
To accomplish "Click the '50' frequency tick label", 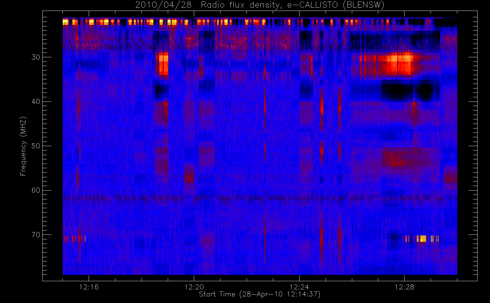I will point(36,146).
